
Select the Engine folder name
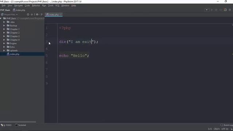point(13,43)
